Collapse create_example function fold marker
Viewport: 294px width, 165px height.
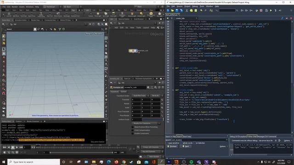click(x=173, y=68)
